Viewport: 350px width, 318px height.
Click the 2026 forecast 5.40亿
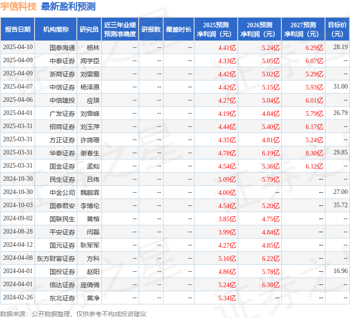pyautogui.click(x=270, y=127)
